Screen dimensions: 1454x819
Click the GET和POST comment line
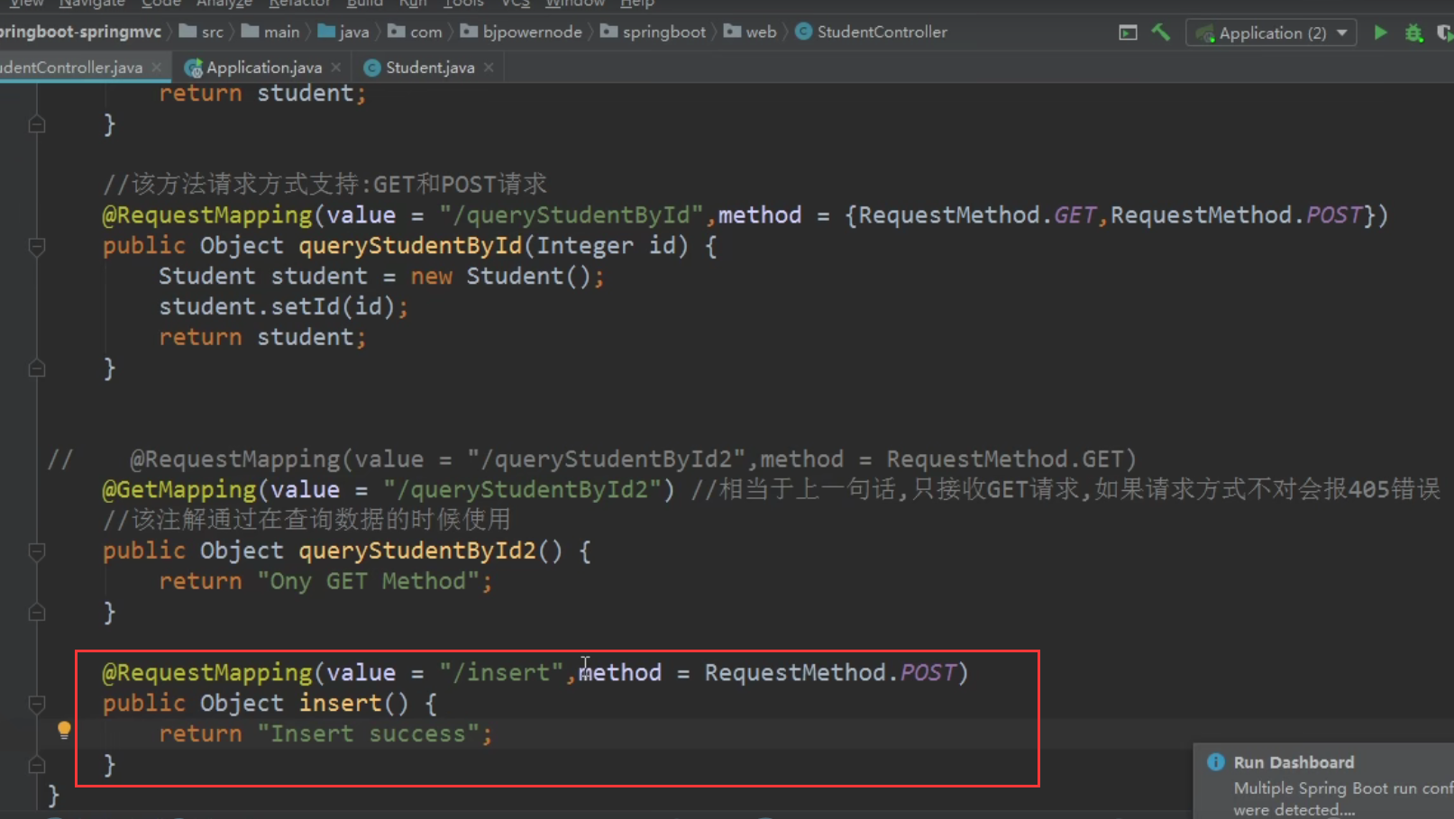[x=325, y=185]
